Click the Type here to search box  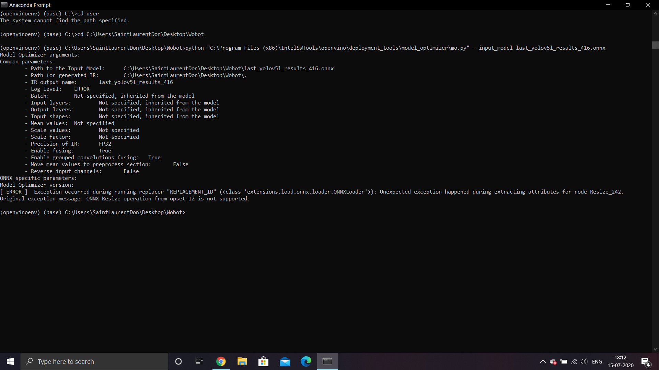point(94,361)
